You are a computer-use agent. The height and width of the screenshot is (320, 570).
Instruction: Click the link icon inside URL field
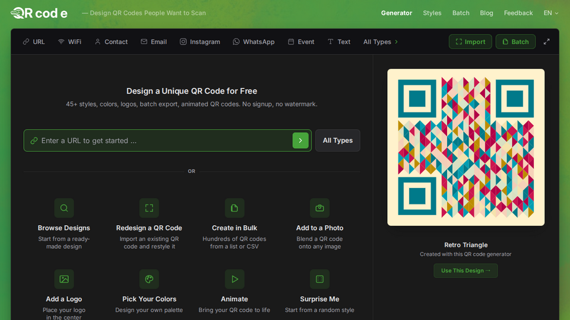tap(34, 140)
